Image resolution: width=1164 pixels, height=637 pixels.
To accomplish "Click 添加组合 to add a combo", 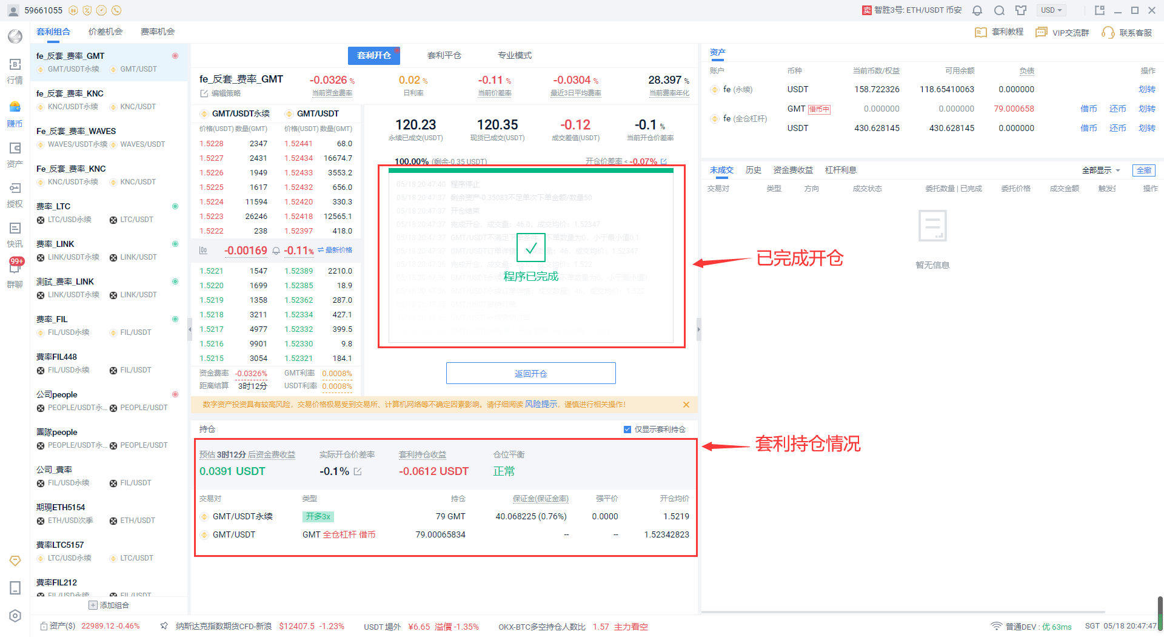I will pos(109,605).
